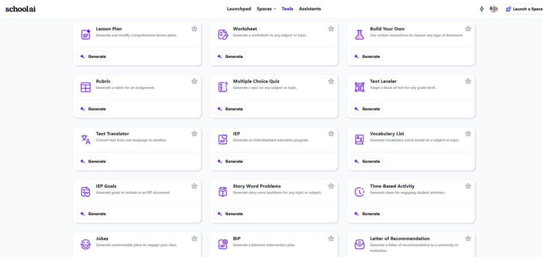Click the Text Translator language icon
The image size is (543, 257).
click(x=85, y=139)
